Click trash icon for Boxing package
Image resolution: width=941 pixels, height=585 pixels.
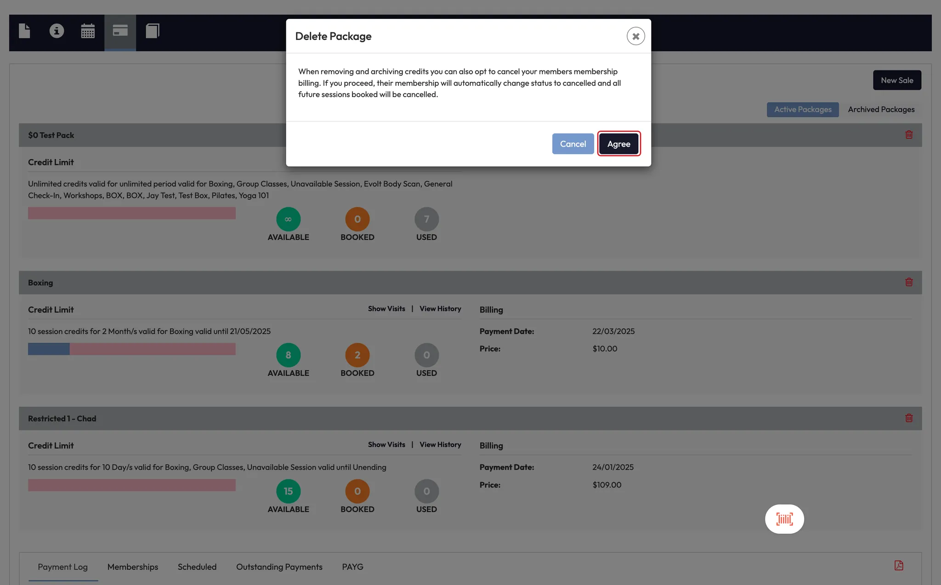[909, 282]
